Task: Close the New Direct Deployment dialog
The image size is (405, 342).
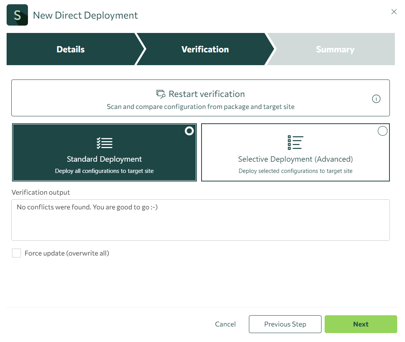Action: pyautogui.click(x=394, y=12)
